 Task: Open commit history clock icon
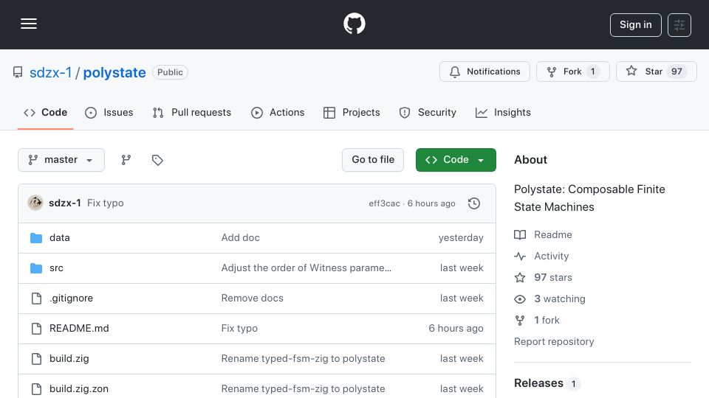474,203
